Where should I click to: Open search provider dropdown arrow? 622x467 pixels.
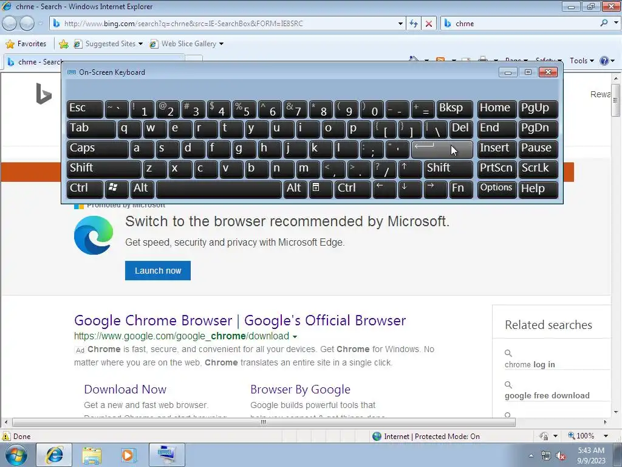tap(616, 23)
